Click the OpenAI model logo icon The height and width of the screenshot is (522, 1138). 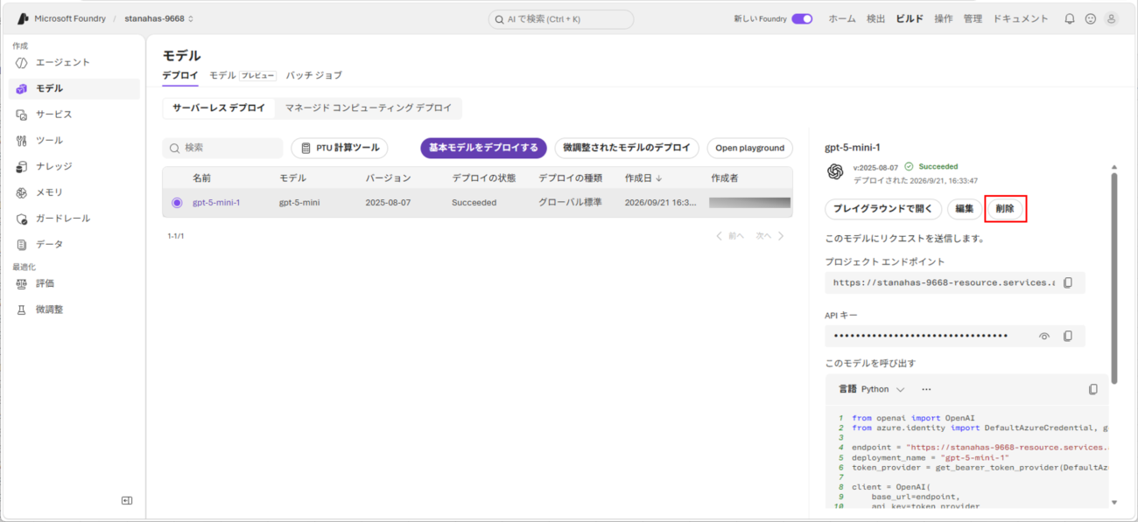tap(835, 172)
